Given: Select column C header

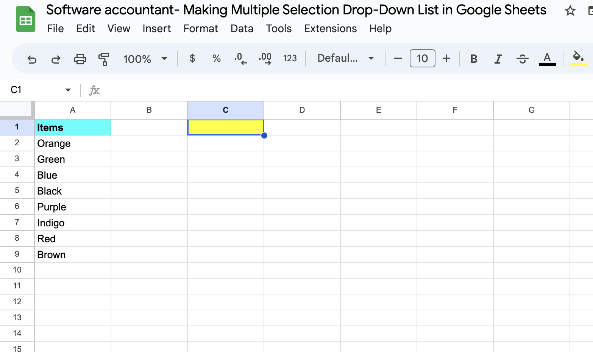Looking at the screenshot, I should point(226,110).
